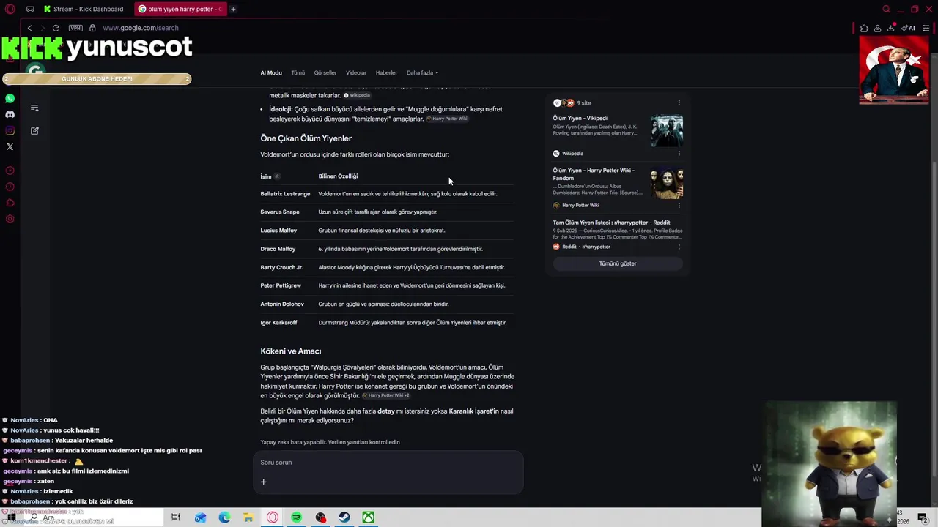
Task: Start a new AI chat with pencil icon
Action: coord(34,130)
